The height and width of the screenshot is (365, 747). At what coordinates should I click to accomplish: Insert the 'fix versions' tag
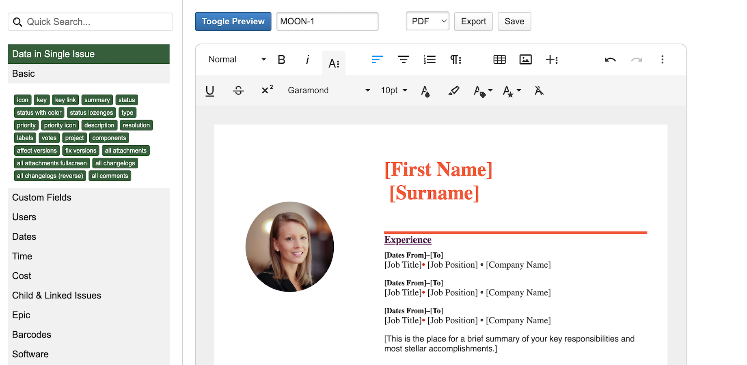pyautogui.click(x=81, y=150)
